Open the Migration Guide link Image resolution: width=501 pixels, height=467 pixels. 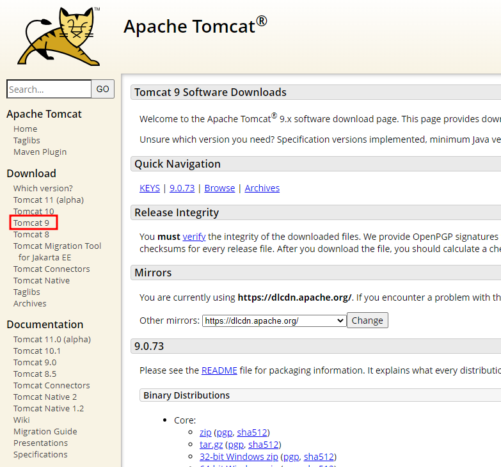click(x=45, y=431)
